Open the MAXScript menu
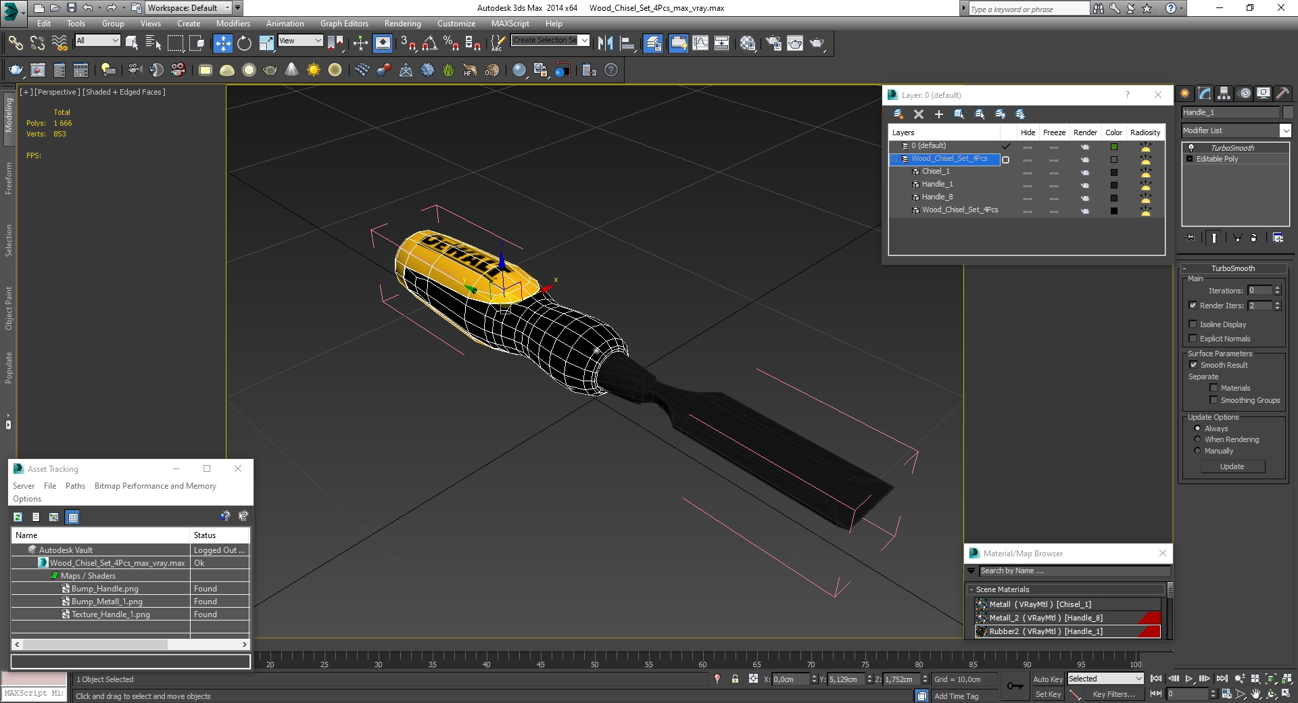1298x703 pixels. click(x=510, y=23)
